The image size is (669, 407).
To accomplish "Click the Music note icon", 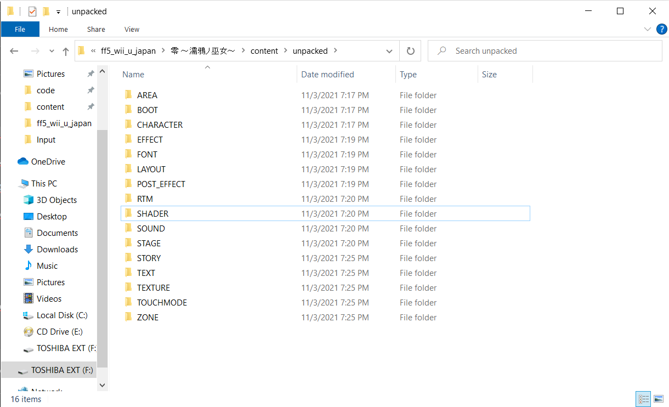I will (29, 265).
